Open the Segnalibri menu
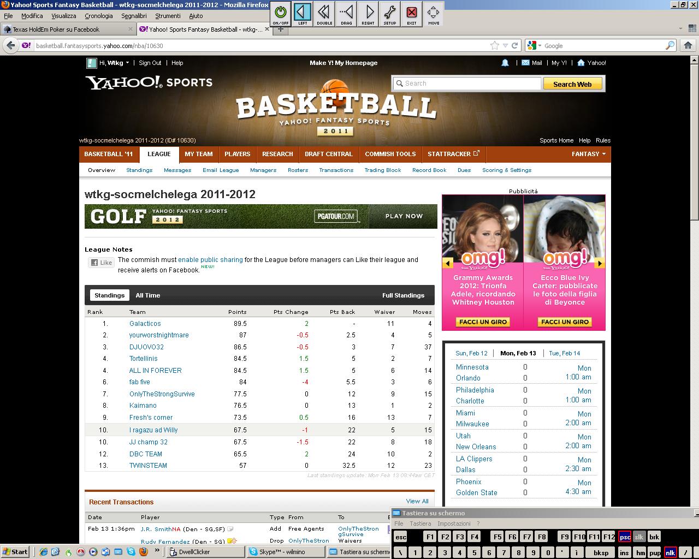This screenshot has width=699, height=559. pyautogui.click(x=134, y=16)
